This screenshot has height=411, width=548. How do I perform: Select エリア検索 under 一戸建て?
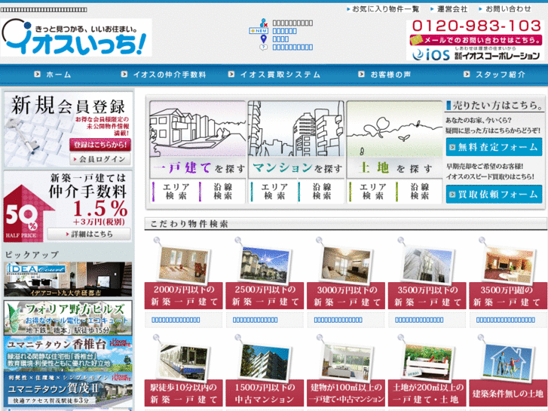tap(176, 192)
